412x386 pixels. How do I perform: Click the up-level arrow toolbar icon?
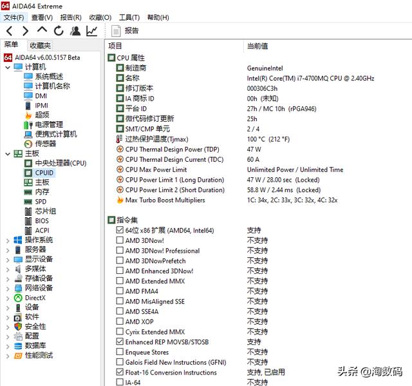tap(42, 30)
